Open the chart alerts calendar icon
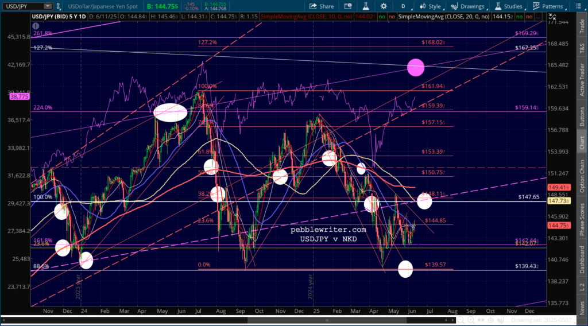588x326 pixels. [x=348, y=6]
